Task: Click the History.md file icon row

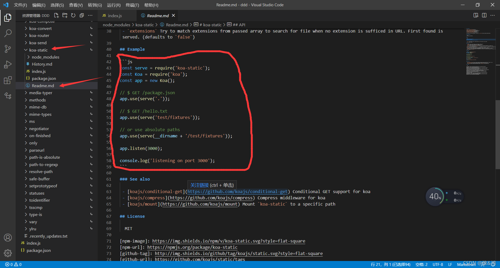Action: (57, 64)
